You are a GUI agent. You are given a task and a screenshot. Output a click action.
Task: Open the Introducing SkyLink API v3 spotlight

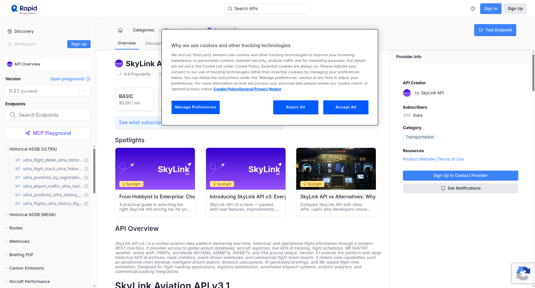click(x=246, y=182)
